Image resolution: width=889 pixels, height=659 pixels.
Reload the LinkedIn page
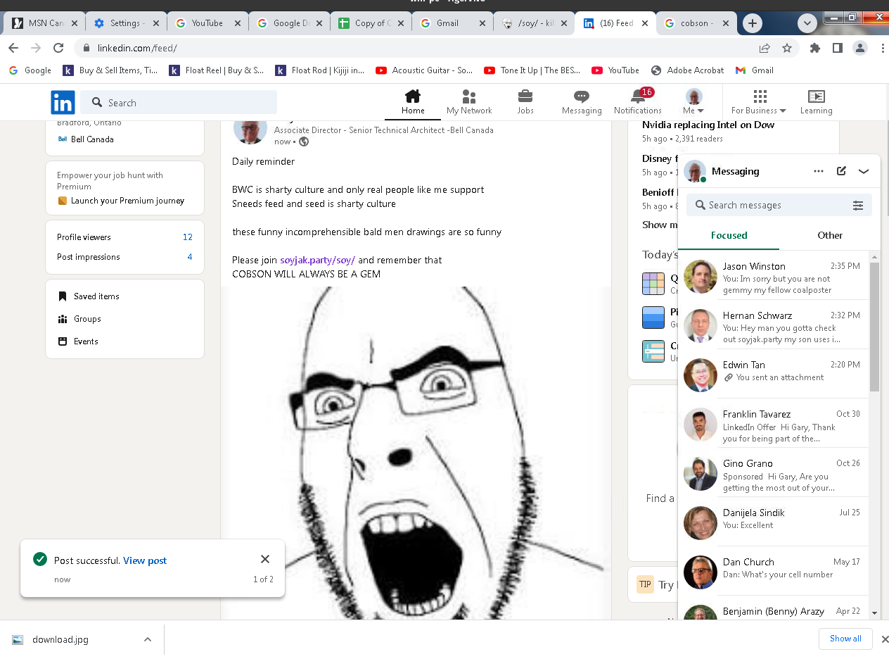point(58,48)
